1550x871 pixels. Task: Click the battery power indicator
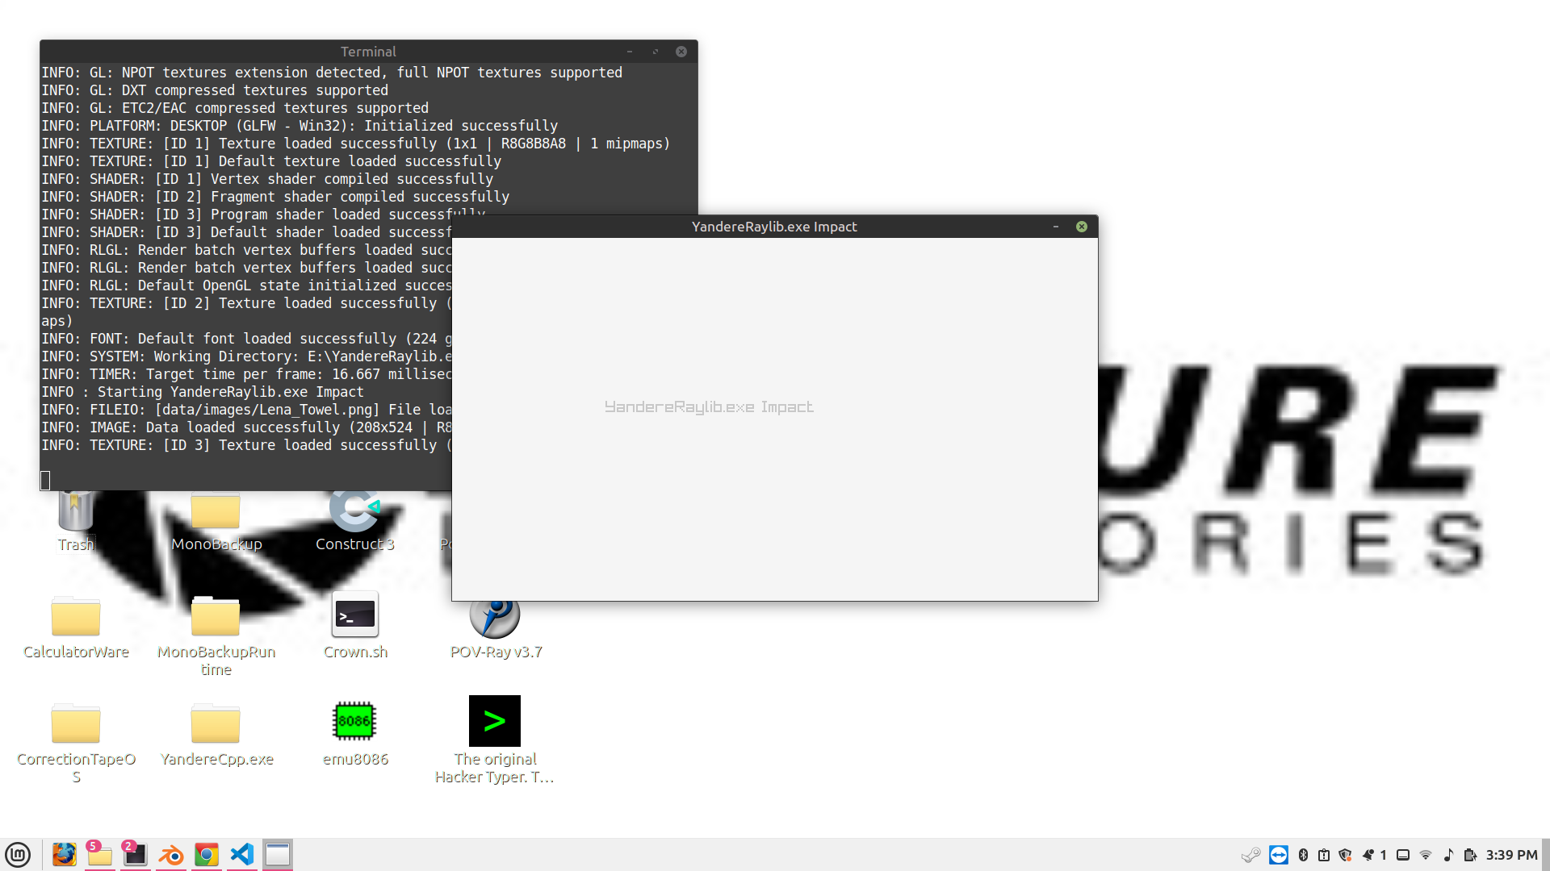pos(1470,855)
